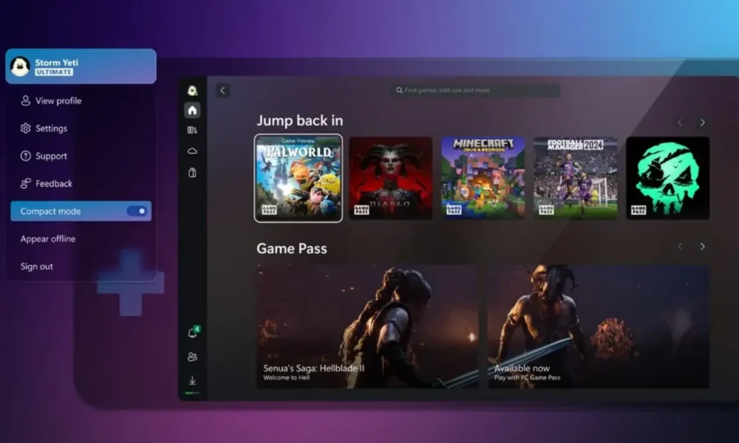739x443 pixels.
Task: Show previous games in Jump back in
Action: (x=680, y=123)
